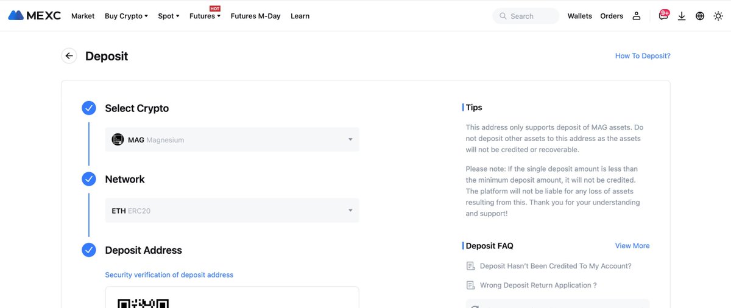
Task: Open Wallets from top navigation
Action: (x=579, y=16)
